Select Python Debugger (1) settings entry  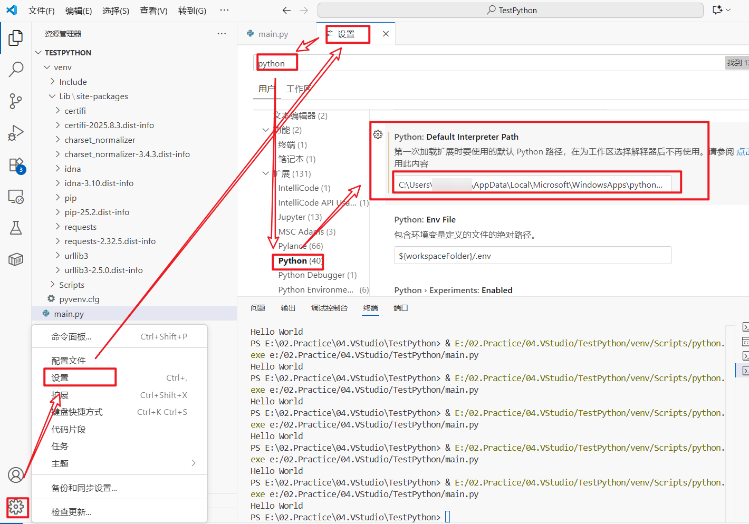pyautogui.click(x=318, y=275)
